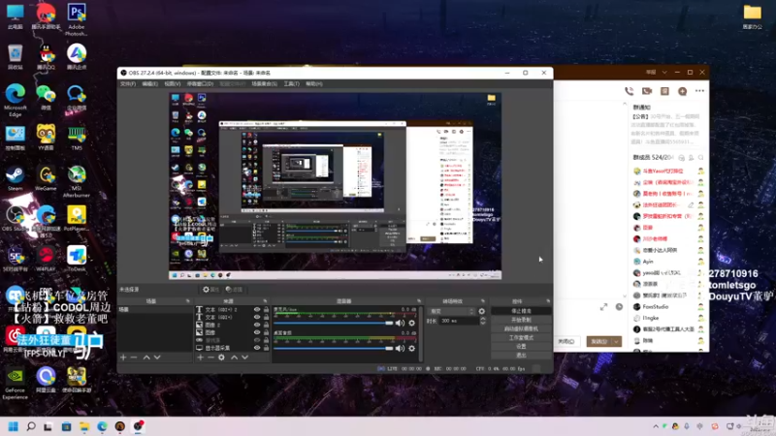The height and width of the screenshot is (436, 776).
Task: Lock the 文本 (GDI+) source
Action: (266, 317)
